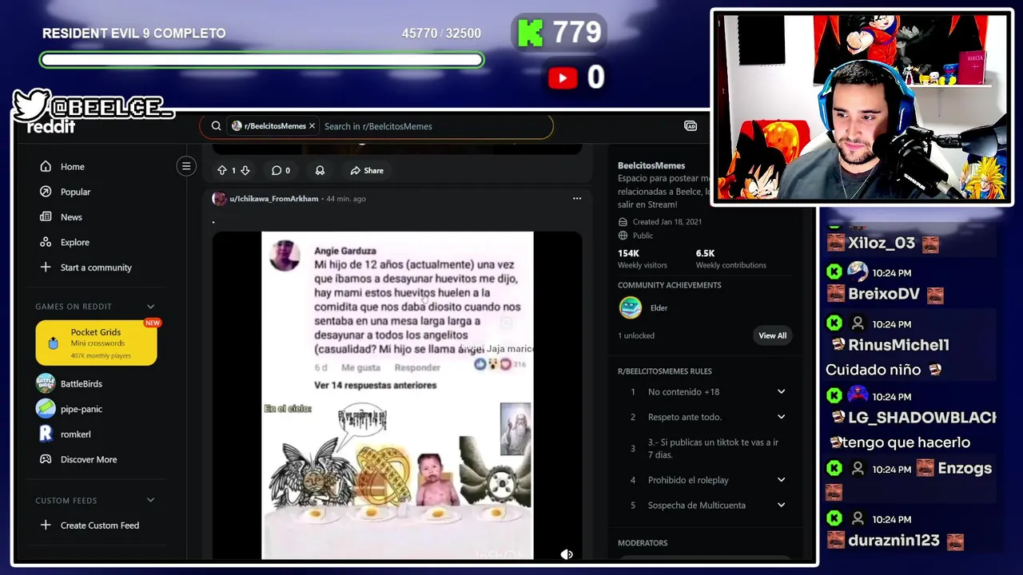Click the Popular arrow icon

[46, 192]
